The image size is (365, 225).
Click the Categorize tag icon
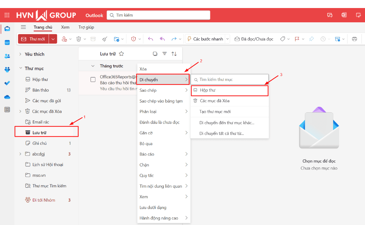tap(282, 39)
